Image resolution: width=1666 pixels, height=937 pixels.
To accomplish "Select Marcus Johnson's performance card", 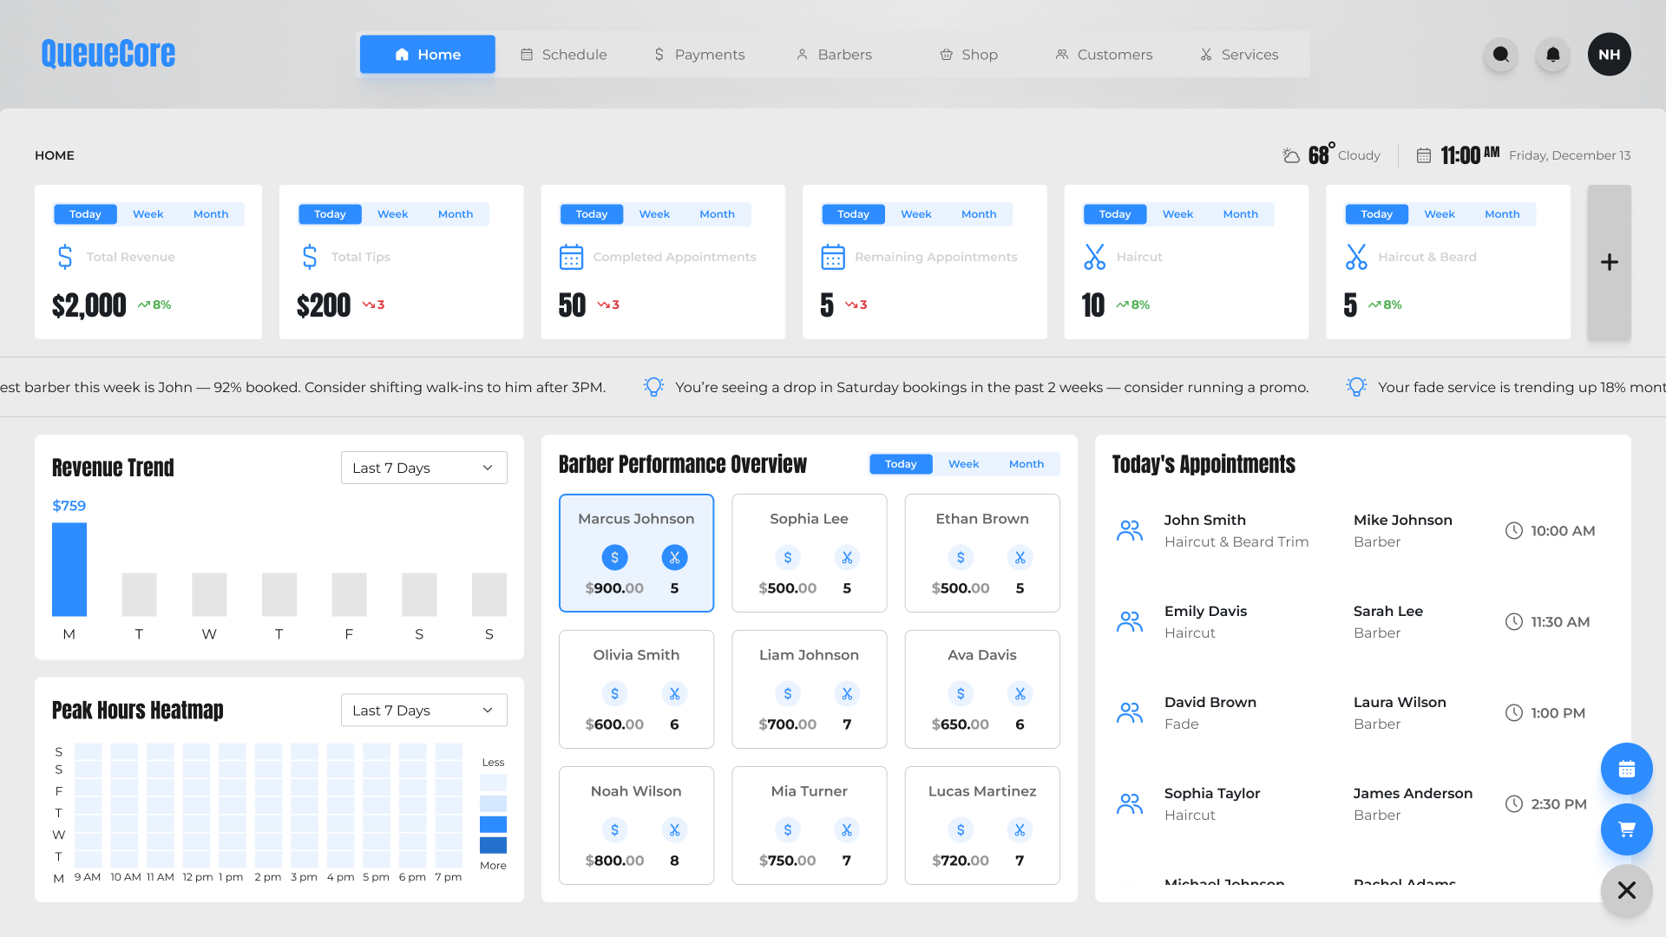I will [636, 553].
